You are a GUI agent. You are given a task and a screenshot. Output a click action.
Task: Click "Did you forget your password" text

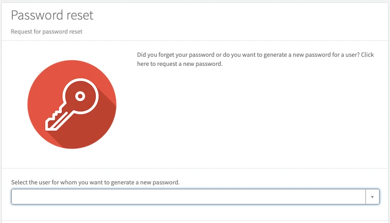click(176, 55)
